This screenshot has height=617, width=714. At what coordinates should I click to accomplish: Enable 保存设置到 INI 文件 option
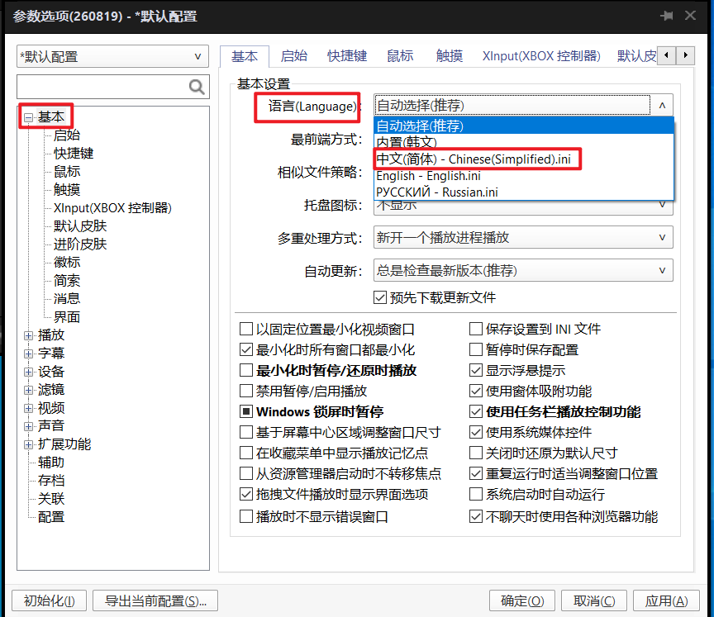click(x=476, y=329)
